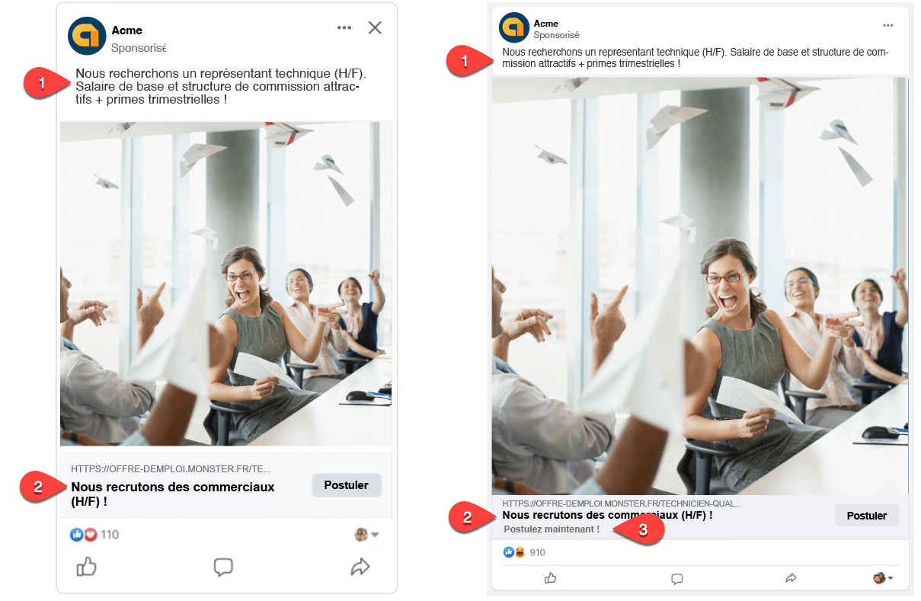Expand the profile selector dropdown in left ad
This screenshot has height=601, width=921.
coord(366,535)
